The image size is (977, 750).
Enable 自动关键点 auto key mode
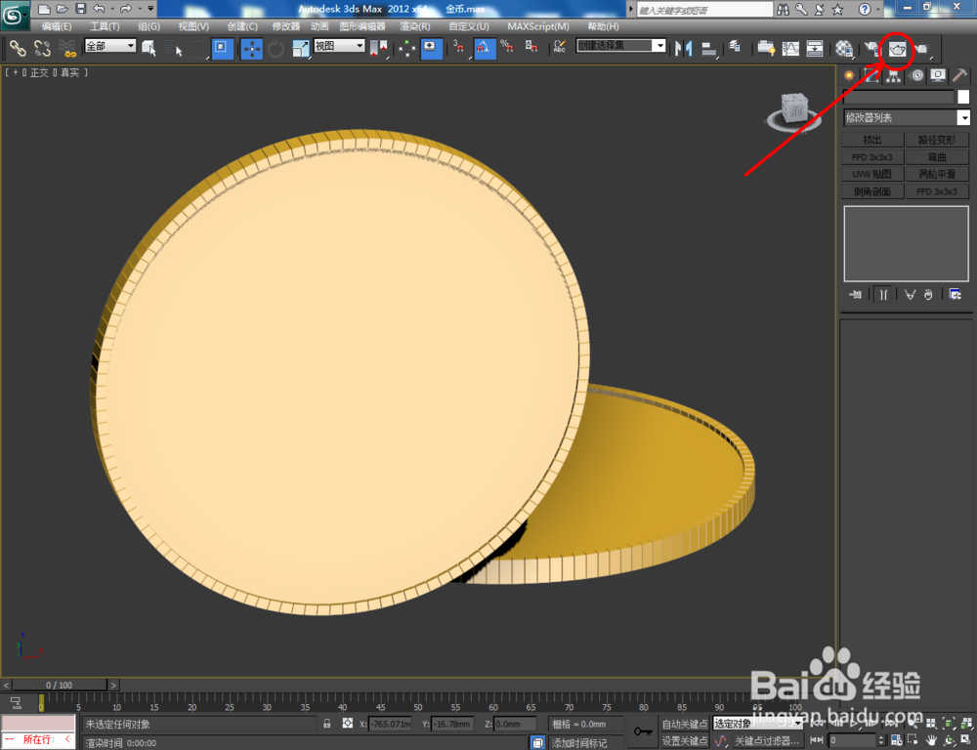pos(685,724)
